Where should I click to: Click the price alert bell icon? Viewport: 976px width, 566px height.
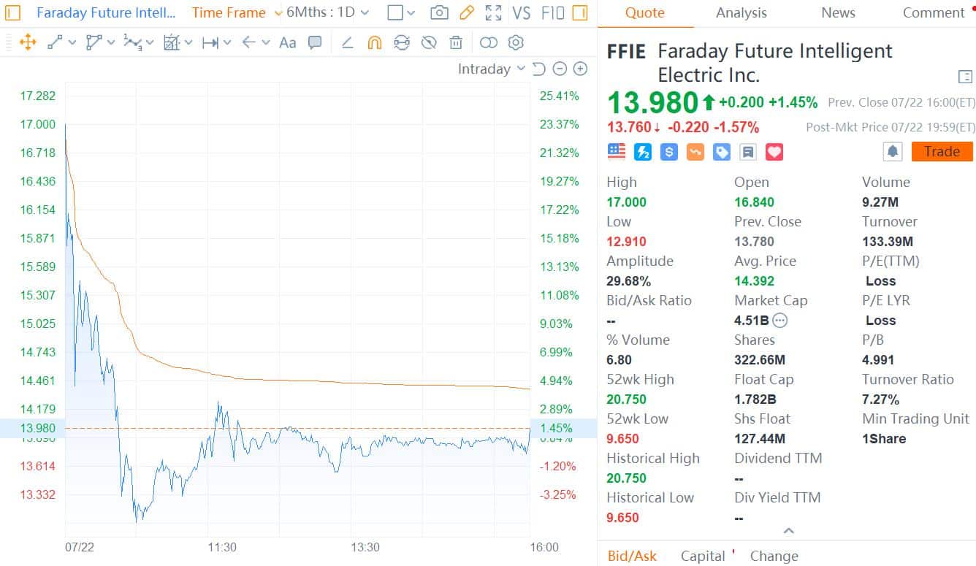tap(892, 151)
